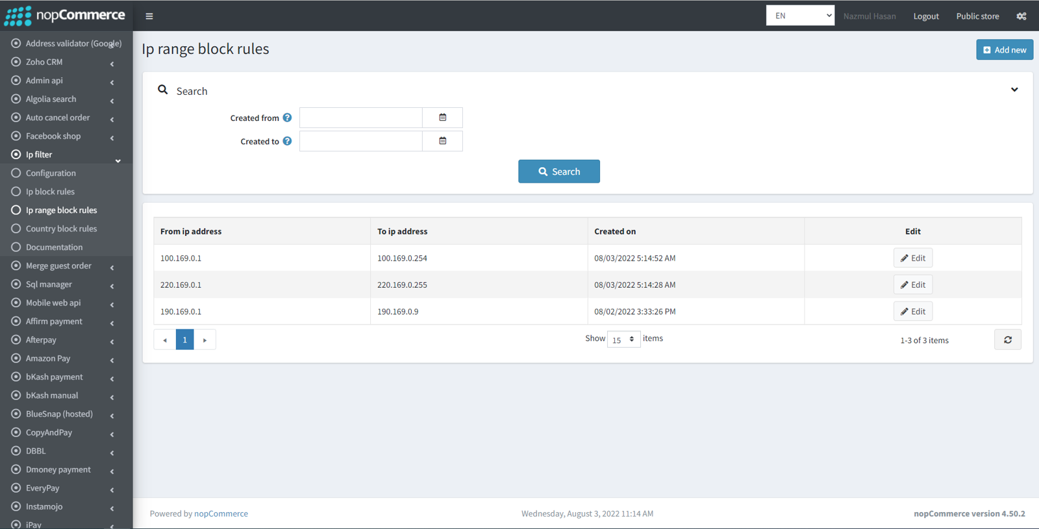Click the nopCommerce logo
This screenshot has width=1039, height=529.
pyautogui.click(x=65, y=16)
